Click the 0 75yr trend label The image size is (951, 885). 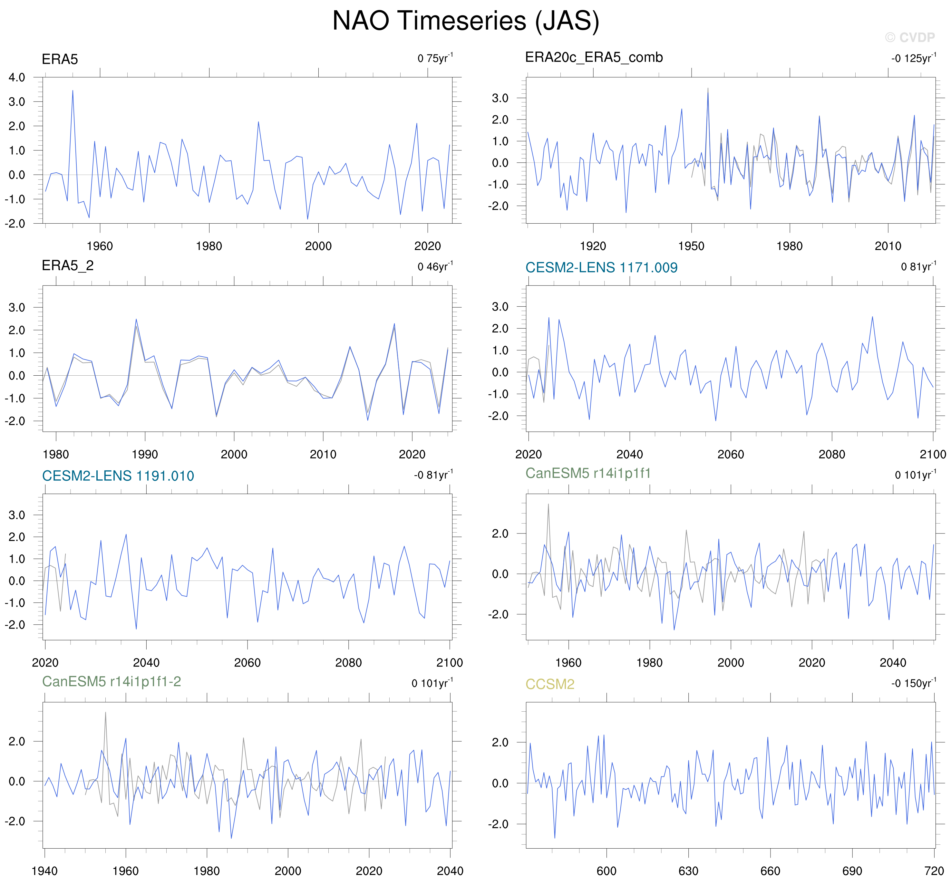[x=435, y=58]
